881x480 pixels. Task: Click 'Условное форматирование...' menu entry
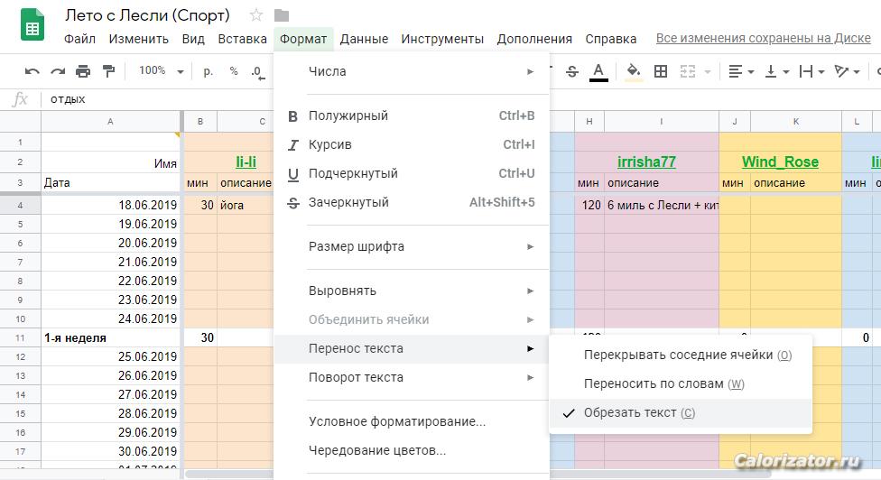[x=397, y=421]
